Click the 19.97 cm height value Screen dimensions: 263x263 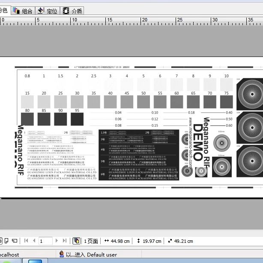pyautogui.click(x=152, y=241)
